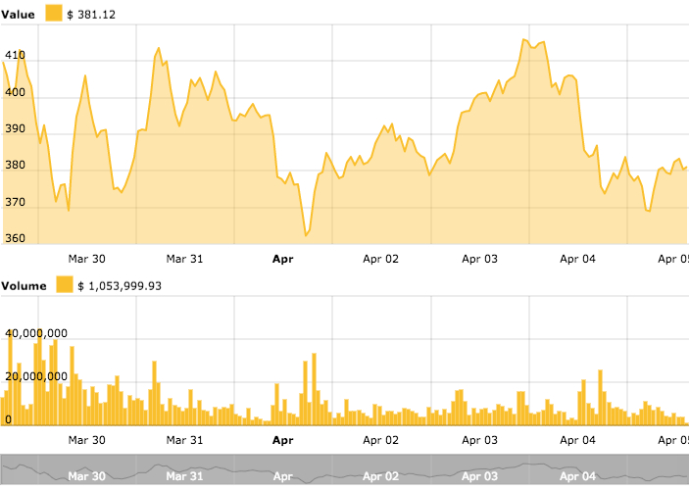This screenshot has width=689, height=490.
Task: Click the 390 price axis label
Action: 15,128
